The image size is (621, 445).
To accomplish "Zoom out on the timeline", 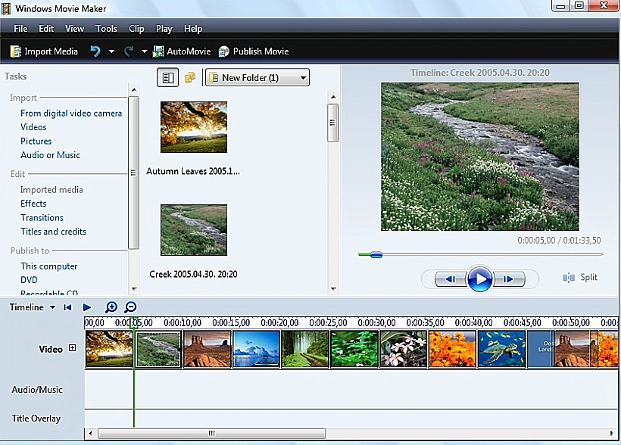I will (130, 307).
